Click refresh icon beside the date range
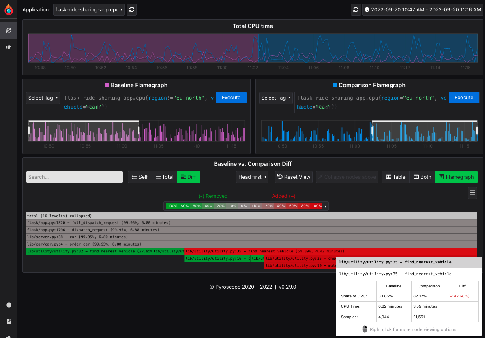This screenshot has height=338, width=485. (x=356, y=10)
